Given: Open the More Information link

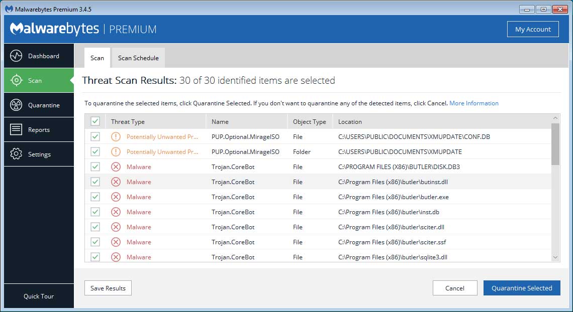Looking at the screenshot, I should (x=473, y=103).
